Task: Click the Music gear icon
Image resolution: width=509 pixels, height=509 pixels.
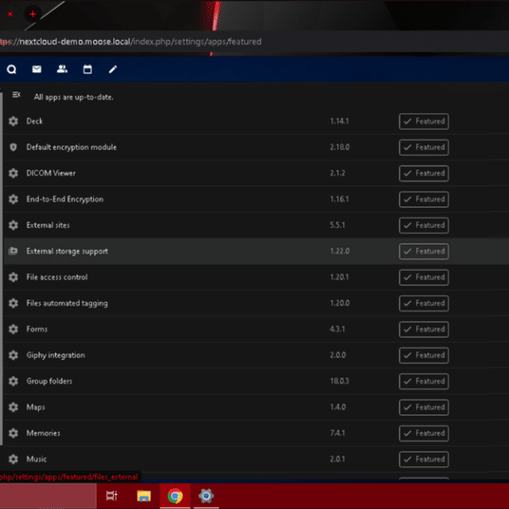Action: [13, 459]
